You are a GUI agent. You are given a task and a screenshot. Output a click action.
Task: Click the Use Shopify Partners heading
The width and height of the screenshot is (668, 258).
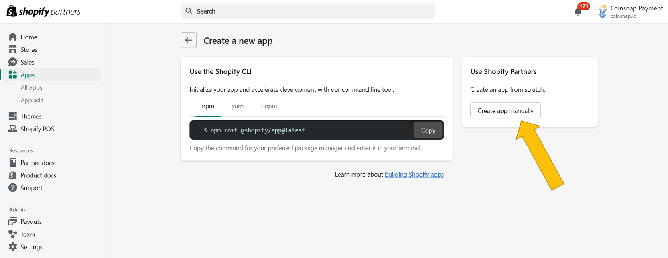(x=504, y=71)
